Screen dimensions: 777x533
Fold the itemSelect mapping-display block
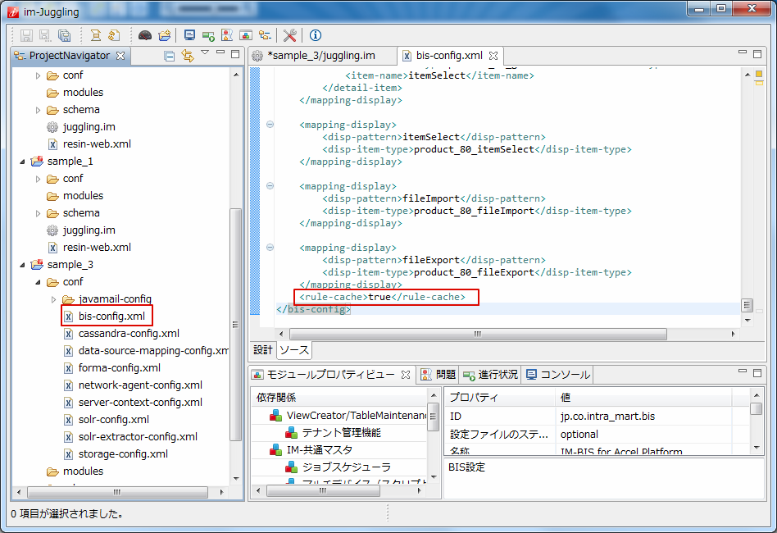(270, 125)
